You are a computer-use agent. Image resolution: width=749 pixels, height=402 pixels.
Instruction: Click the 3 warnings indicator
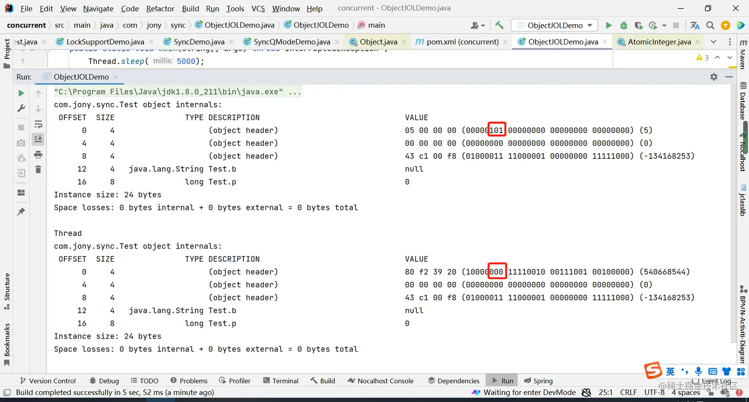tap(702, 58)
